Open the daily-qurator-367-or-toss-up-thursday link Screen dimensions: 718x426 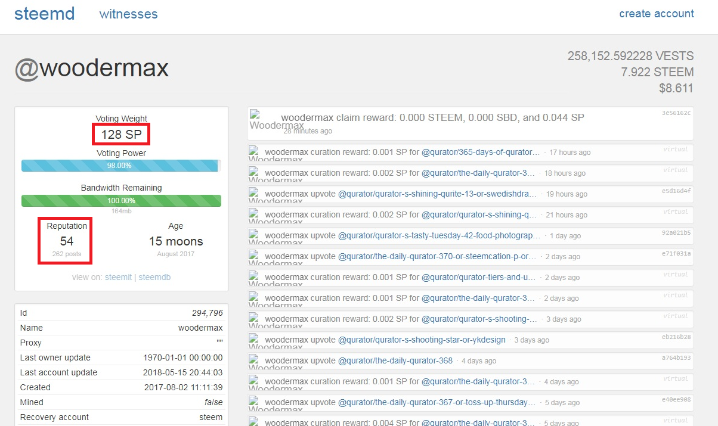[x=437, y=402]
